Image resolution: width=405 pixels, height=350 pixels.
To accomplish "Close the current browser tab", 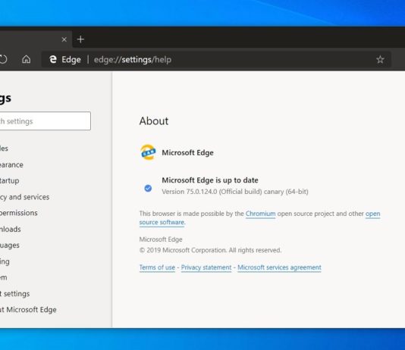I will (64, 39).
